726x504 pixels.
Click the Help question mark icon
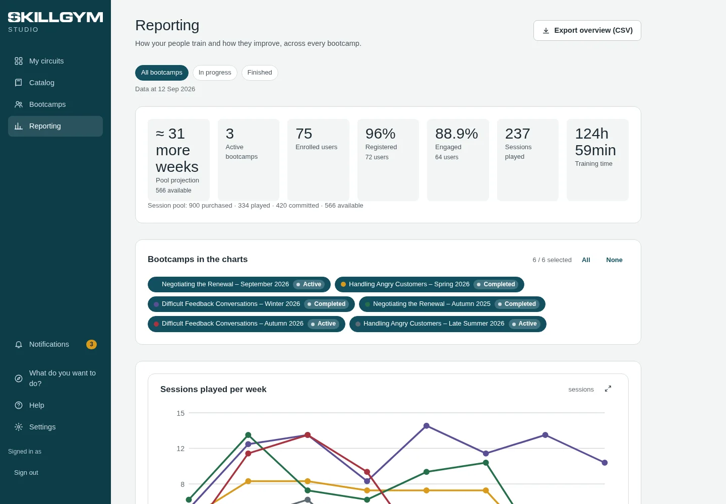19,405
